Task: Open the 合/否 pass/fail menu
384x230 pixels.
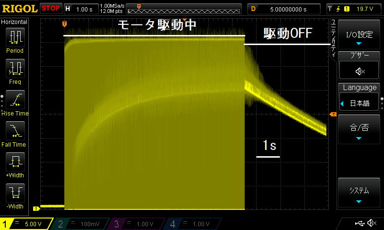Action: coord(359,129)
